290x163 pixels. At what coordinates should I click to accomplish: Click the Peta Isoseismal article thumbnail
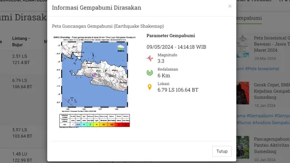click(243, 46)
